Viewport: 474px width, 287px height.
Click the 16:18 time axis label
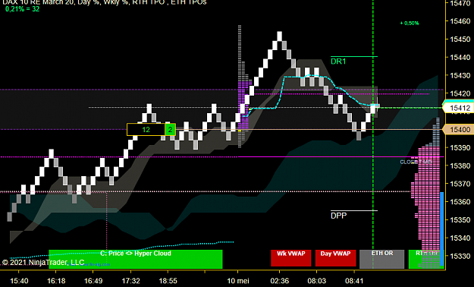click(x=56, y=281)
